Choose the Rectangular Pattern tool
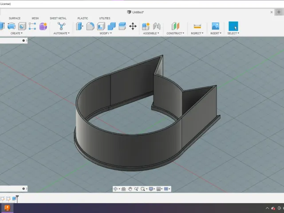Viewport: 284px width, 213px height. click(32, 26)
